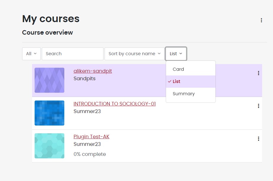The height and width of the screenshot is (181, 273).
Task: Open the Sort by course name dropdown
Action: click(134, 54)
